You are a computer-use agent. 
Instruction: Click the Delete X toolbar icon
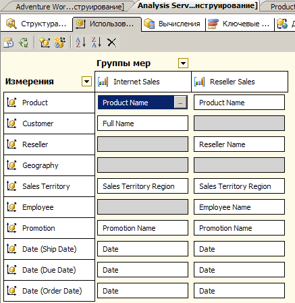pyautogui.click(x=111, y=43)
